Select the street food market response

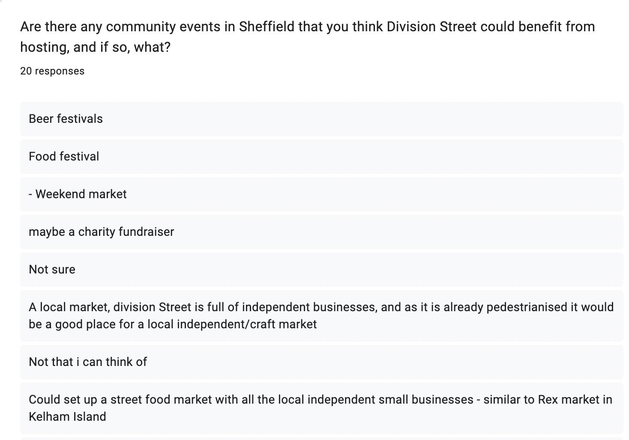coord(321,408)
